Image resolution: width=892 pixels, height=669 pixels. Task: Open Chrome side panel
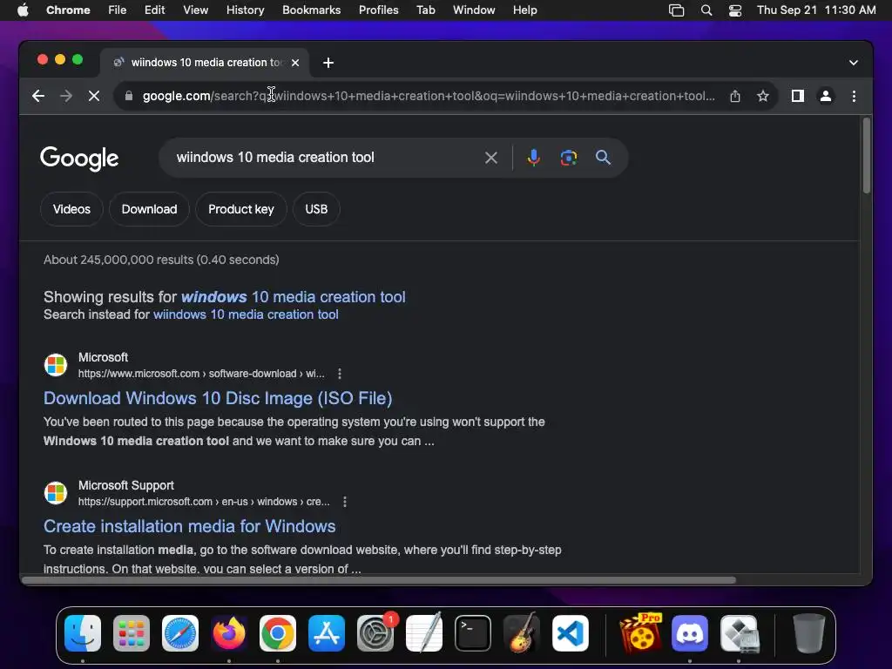click(798, 96)
